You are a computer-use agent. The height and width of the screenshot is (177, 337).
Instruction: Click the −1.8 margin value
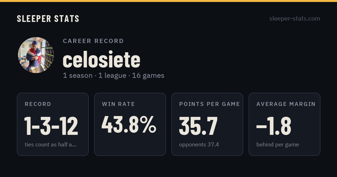tap(274, 126)
